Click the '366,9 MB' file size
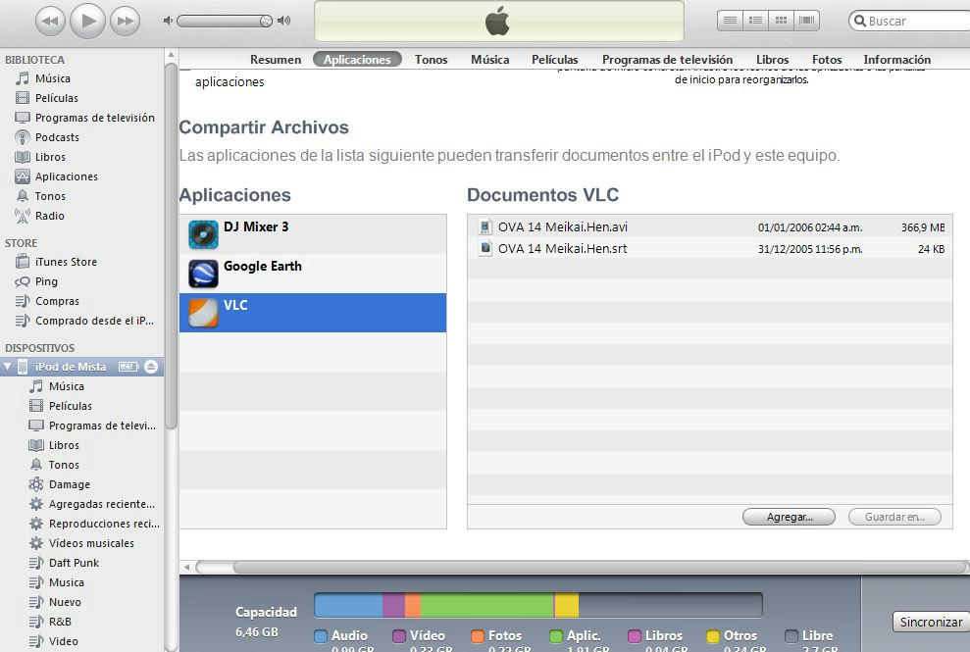The height and width of the screenshot is (652, 970). (922, 227)
